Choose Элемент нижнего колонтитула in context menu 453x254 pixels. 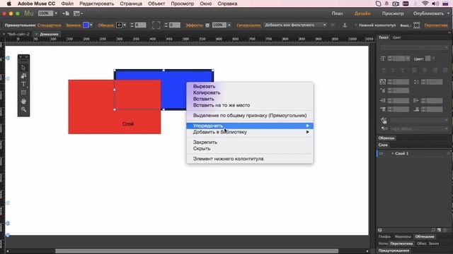tap(228, 159)
